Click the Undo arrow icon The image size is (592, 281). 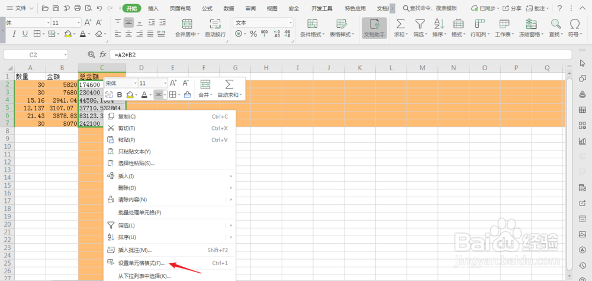pyautogui.click(x=99, y=8)
